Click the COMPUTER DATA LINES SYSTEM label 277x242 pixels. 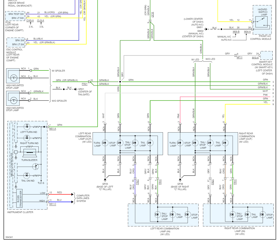point(83,198)
